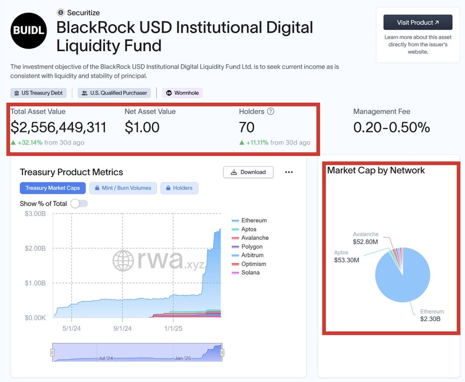Switch to the locked Holders tab

click(180, 188)
